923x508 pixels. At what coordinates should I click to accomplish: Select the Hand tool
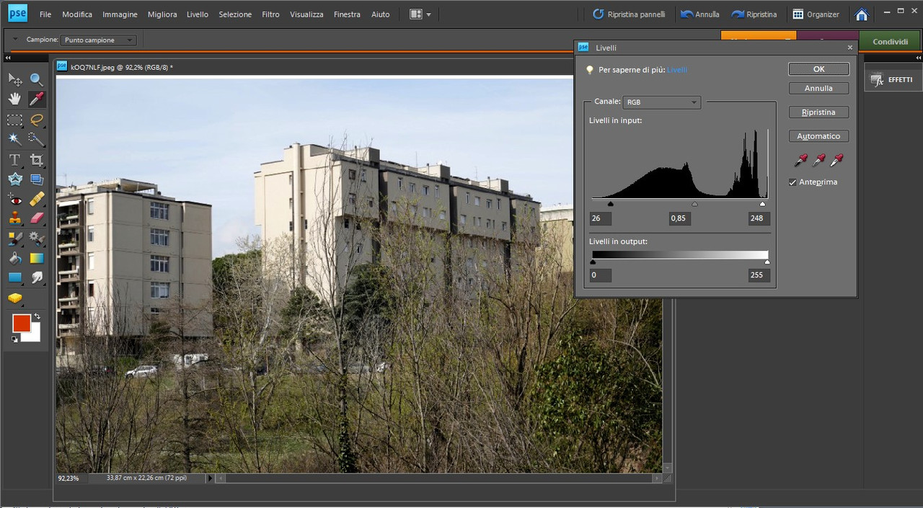(14, 99)
